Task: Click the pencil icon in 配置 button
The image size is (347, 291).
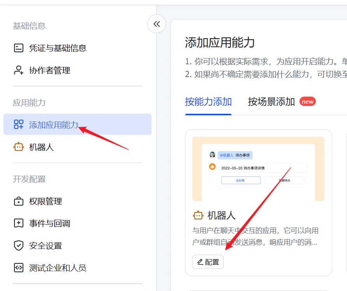Action: point(200,262)
